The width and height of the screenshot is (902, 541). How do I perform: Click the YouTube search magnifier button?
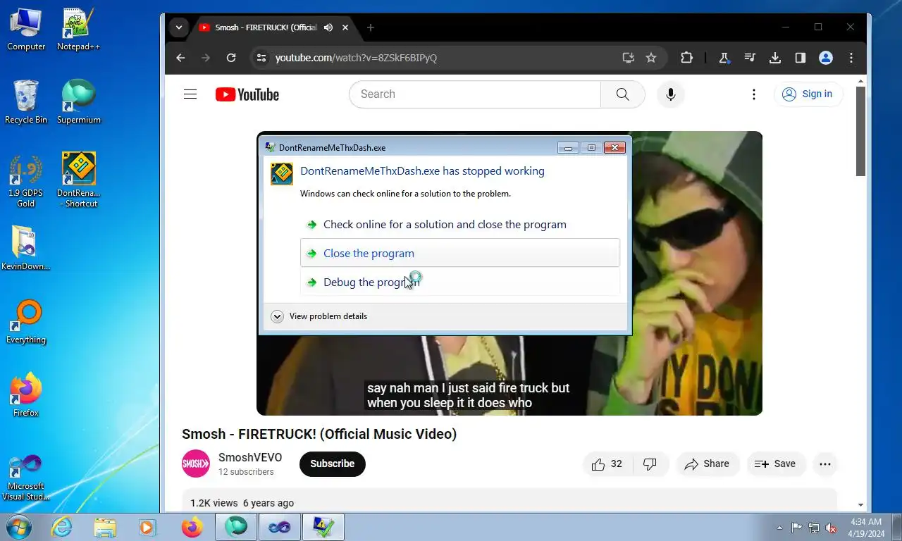(x=622, y=94)
